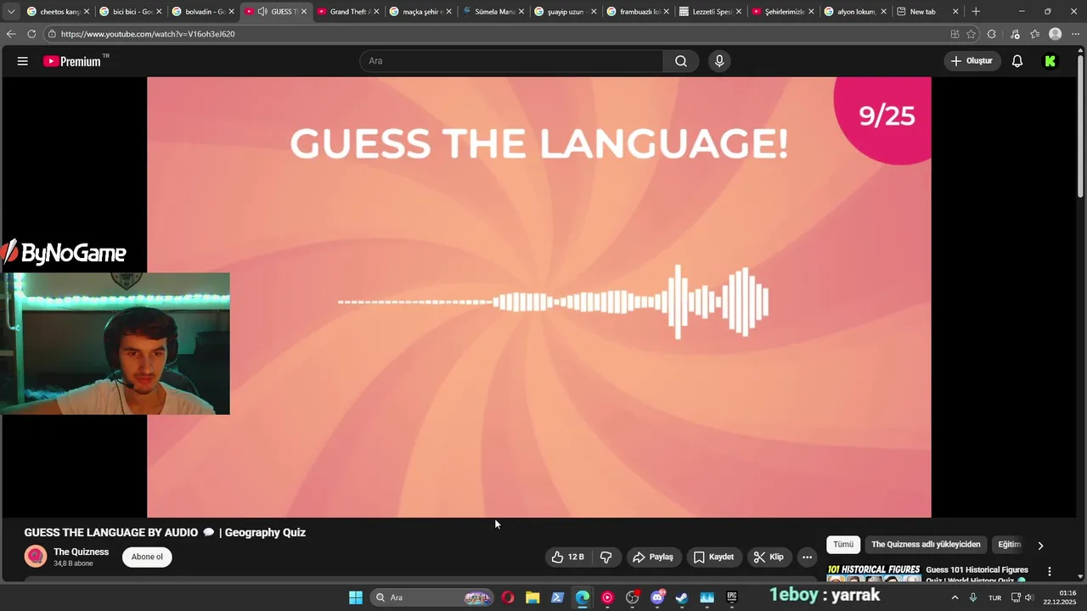Select the Tümü filter chip

point(843,545)
